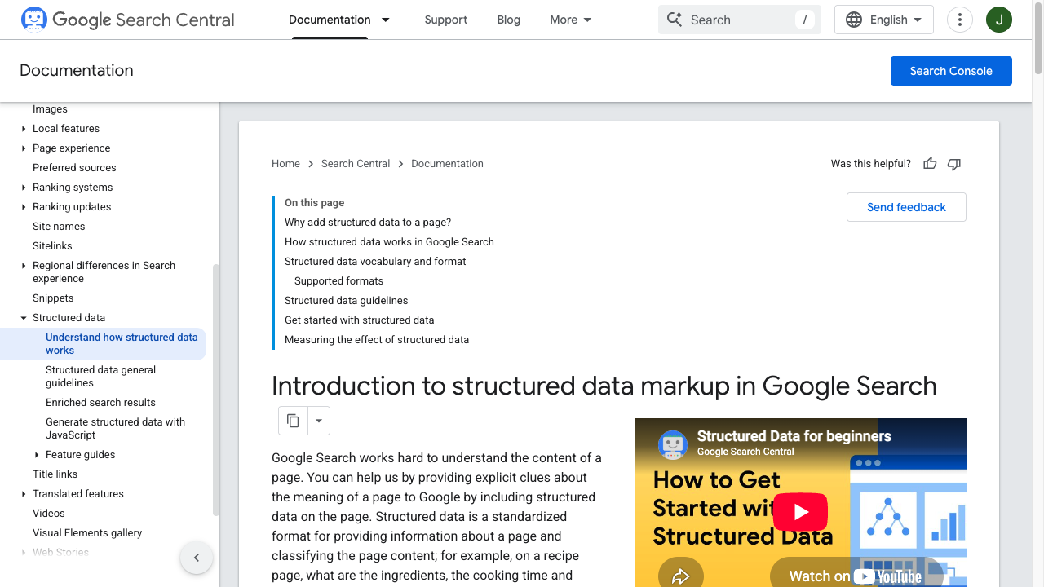Select Understand how structured data works
Image resolution: width=1044 pixels, height=587 pixels.
(103, 344)
